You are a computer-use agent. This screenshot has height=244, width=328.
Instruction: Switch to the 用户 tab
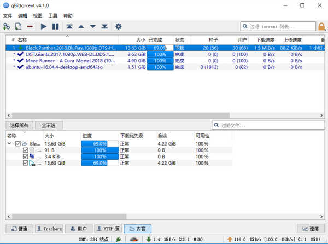79,229
